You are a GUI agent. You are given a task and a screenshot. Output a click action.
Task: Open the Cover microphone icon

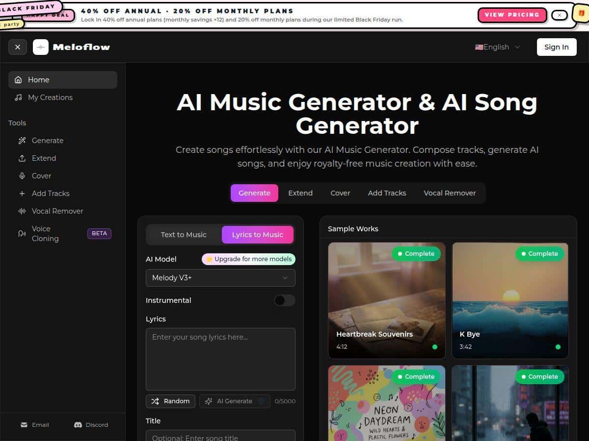(x=22, y=175)
